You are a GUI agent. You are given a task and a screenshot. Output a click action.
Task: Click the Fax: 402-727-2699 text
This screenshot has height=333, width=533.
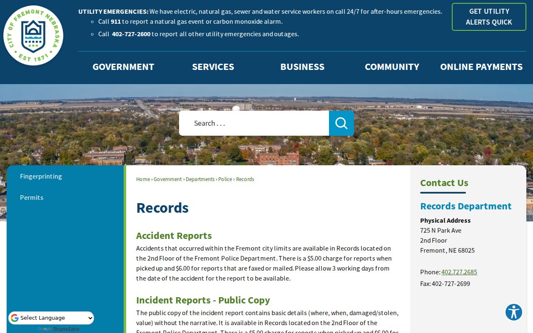(x=445, y=284)
